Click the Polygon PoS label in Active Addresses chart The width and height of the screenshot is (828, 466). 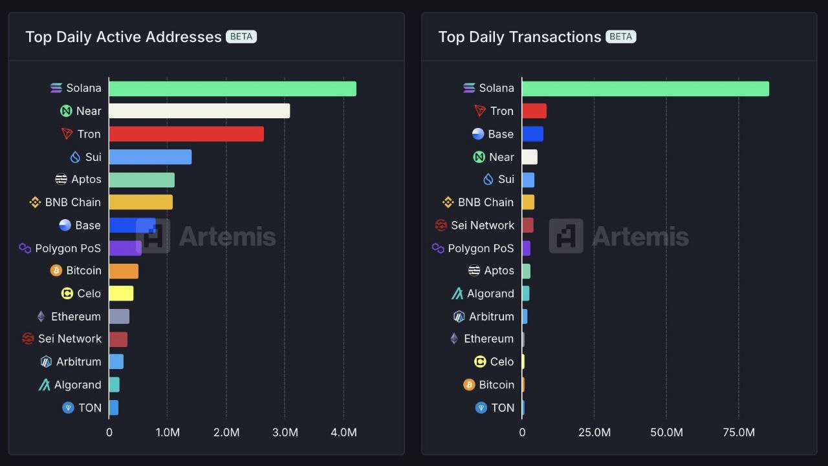(68, 248)
